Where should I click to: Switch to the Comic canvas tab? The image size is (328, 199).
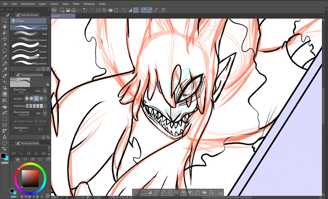tap(59, 15)
